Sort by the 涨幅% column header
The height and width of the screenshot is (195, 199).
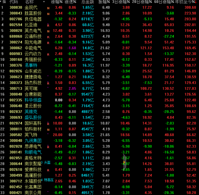coord(56,2)
